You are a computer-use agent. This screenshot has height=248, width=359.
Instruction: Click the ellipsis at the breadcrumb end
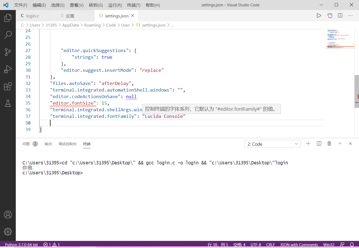click(173, 25)
